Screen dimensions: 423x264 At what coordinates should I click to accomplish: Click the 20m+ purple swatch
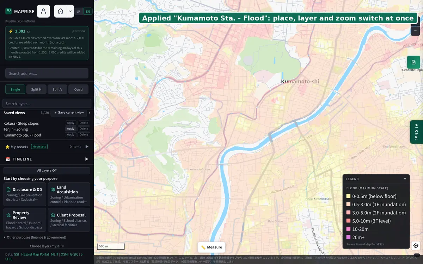point(348,237)
